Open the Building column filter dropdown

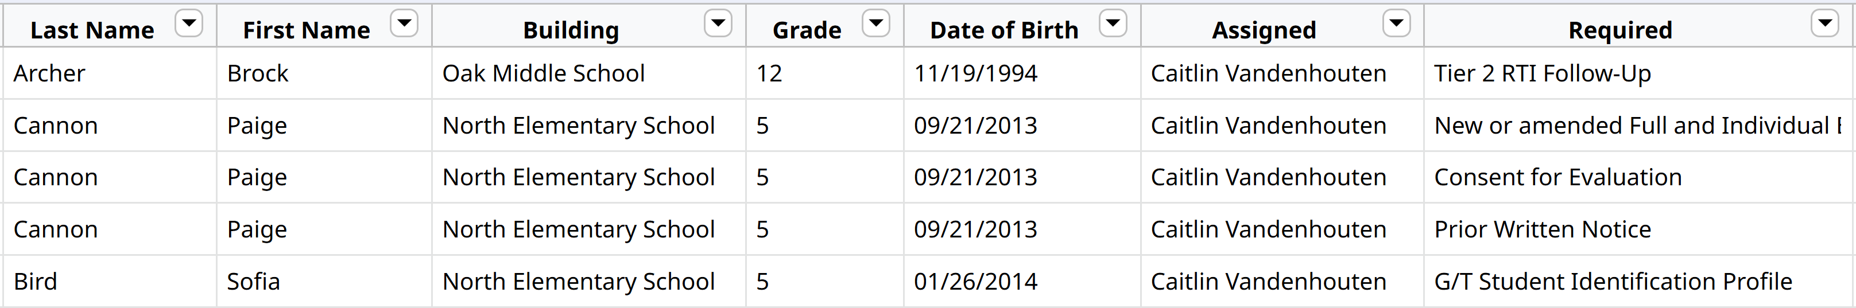[718, 24]
